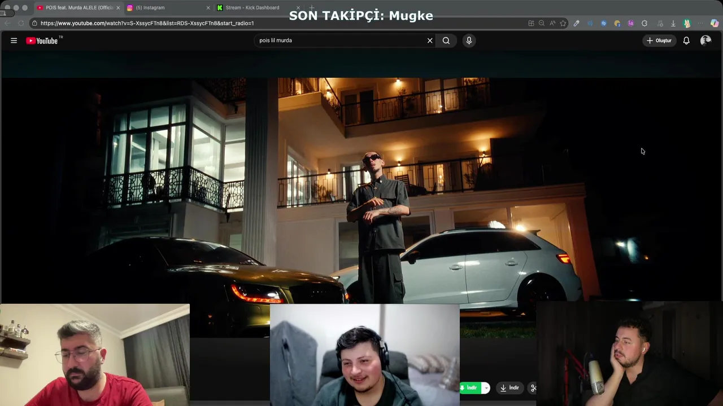Open the browser three-dots settings menu

point(700,23)
